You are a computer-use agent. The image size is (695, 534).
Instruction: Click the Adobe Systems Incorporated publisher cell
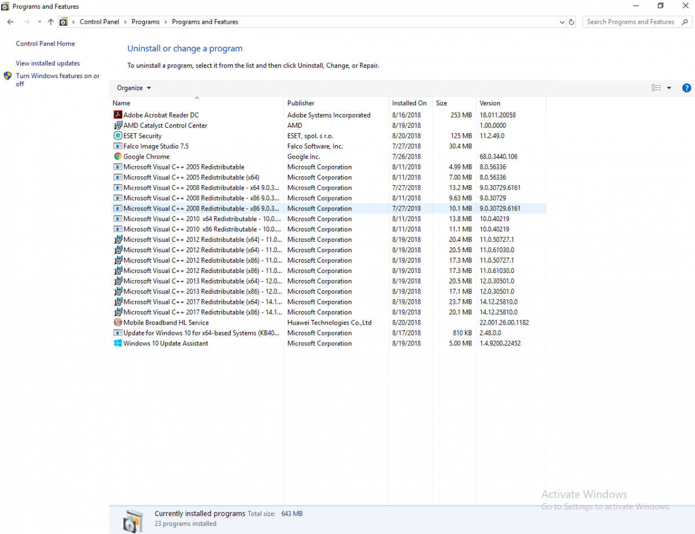[328, 115]
